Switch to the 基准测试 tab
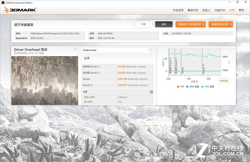The image size is (250, 162). coord(192,10)
